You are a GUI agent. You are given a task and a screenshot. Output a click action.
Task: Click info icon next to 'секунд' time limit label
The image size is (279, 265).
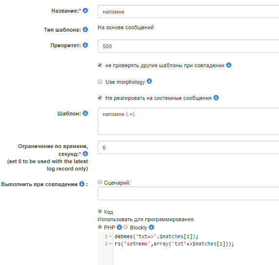[x=85, y=154]
